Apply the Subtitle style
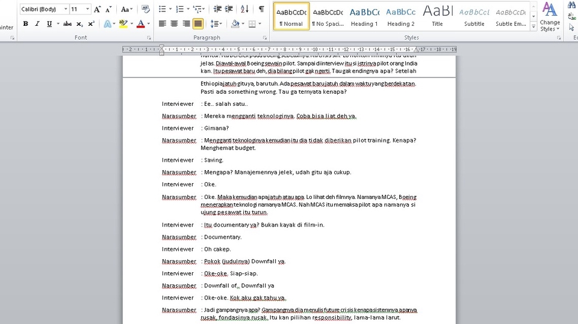Viewport: 578px width, 324px height. 474,16
